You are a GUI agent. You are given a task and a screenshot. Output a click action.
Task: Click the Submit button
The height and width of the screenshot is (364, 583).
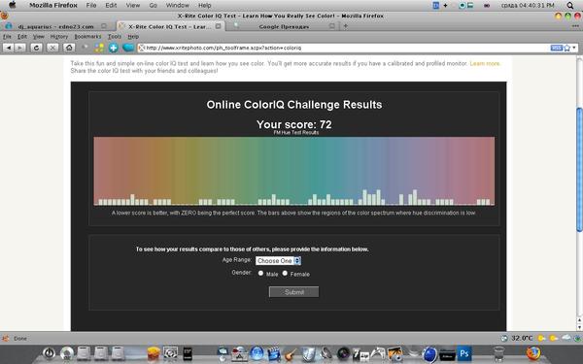[x=293, y=292]
